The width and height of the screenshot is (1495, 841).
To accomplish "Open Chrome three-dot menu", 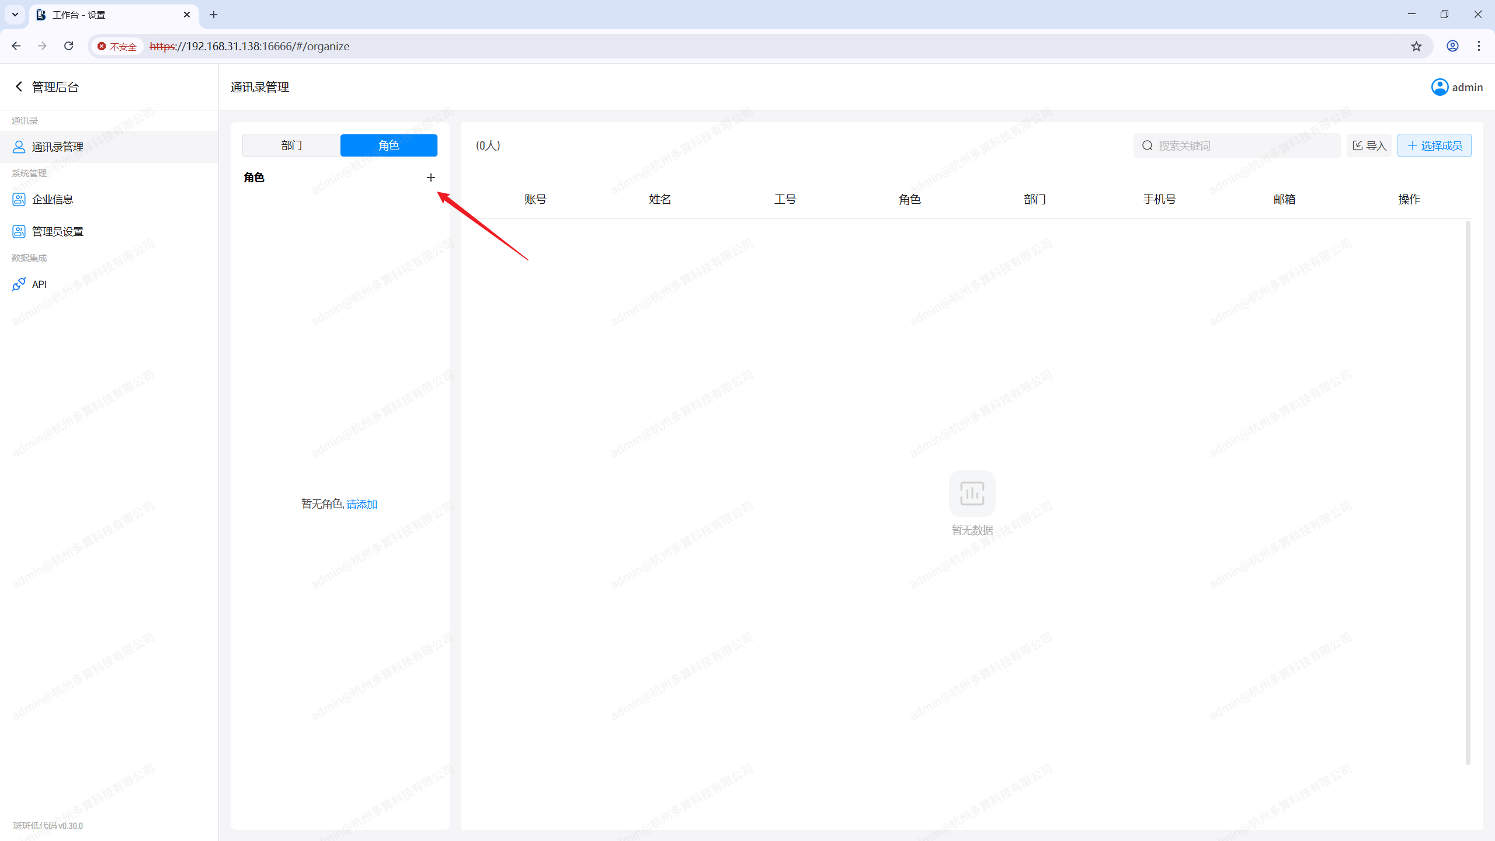I will point(1479,46).
